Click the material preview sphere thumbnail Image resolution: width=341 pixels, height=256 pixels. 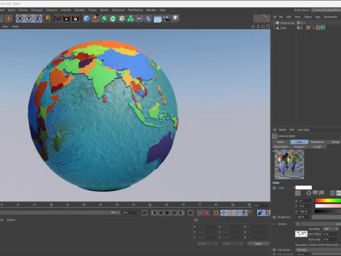(x=289, y=164)
